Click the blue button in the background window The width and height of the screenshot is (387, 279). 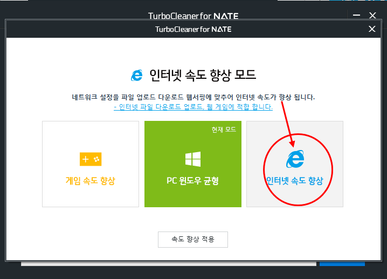coord(342,264)
